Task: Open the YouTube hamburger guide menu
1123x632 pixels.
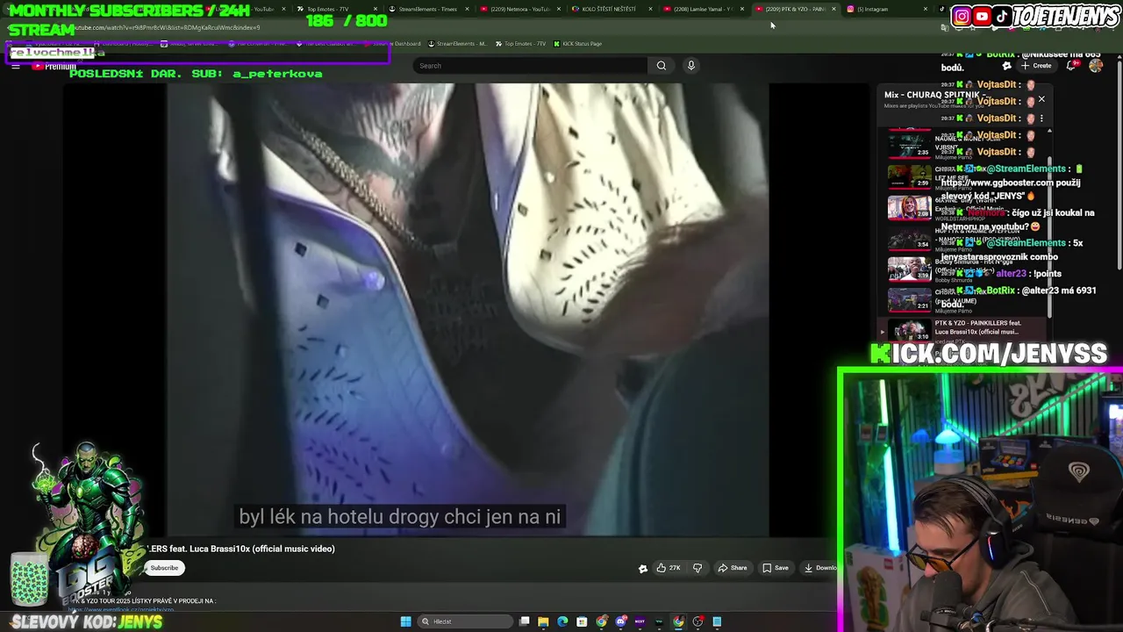Action: click(x=16, y=66)
